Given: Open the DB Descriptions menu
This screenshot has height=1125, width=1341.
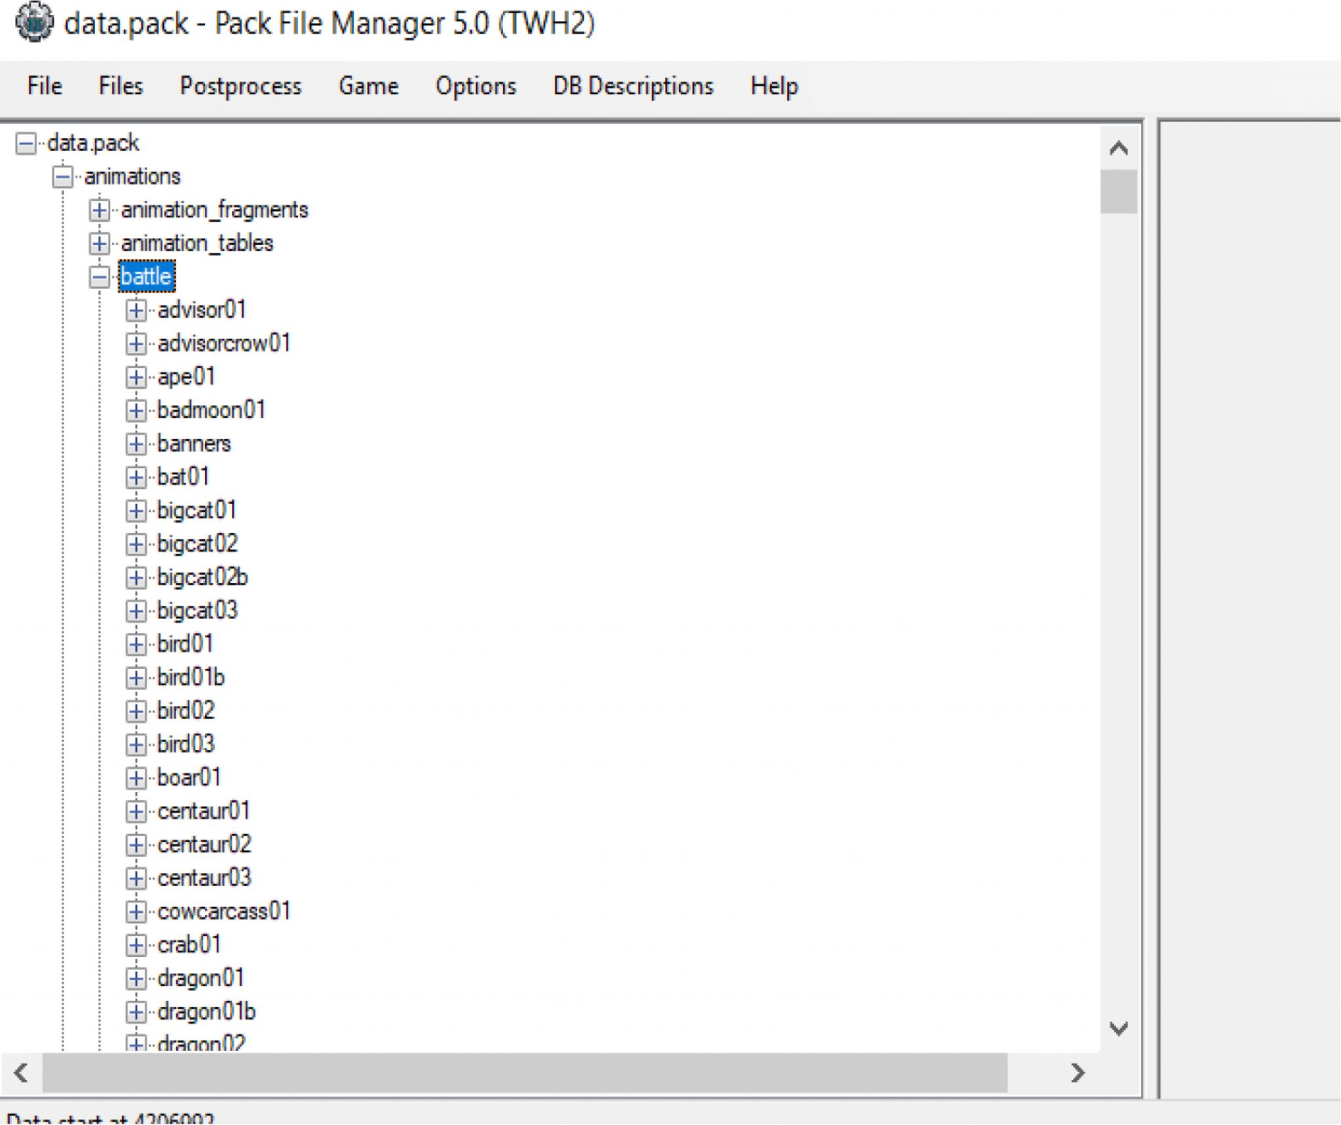Looking at the screenshot, I should (x=633, y=86).
